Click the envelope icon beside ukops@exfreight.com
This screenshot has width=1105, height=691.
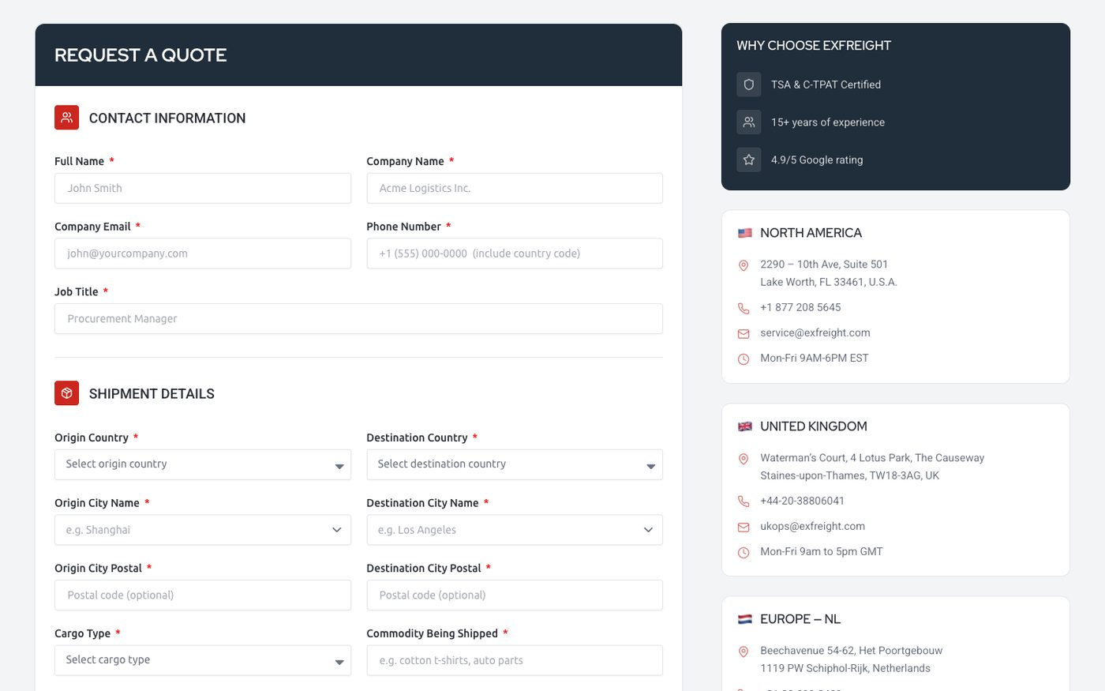coord(743,527)
